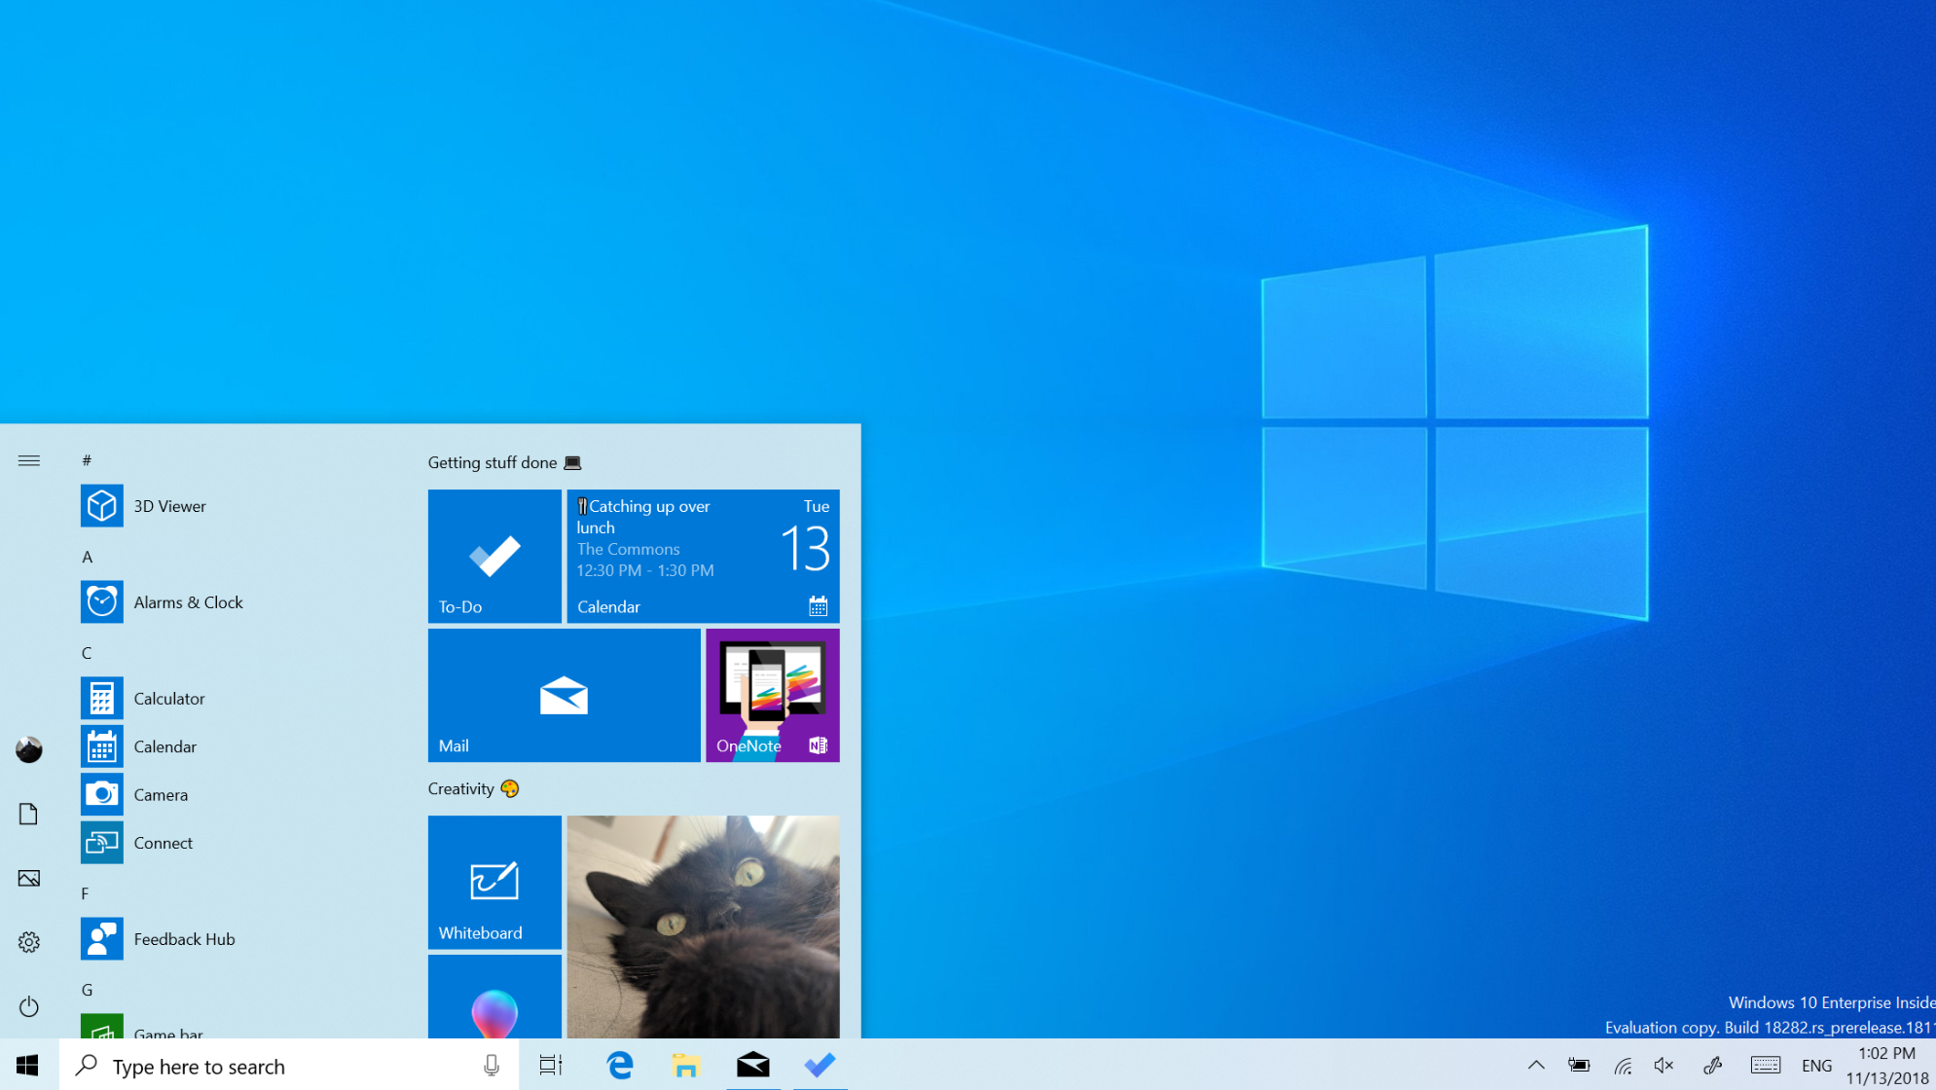Open the ENG language selector

tap(1816, 1065)
